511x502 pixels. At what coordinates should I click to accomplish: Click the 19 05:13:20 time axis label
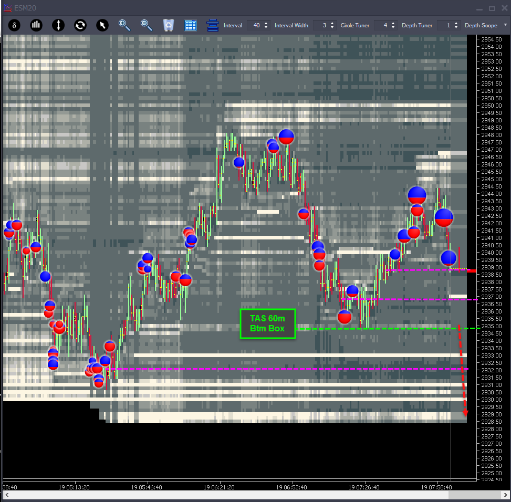tap(74, 487)
